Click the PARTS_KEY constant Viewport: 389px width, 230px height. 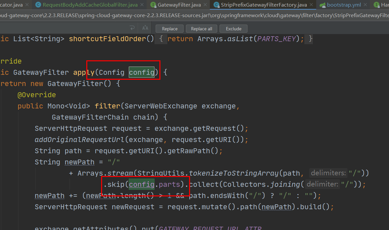click(276, 39)
